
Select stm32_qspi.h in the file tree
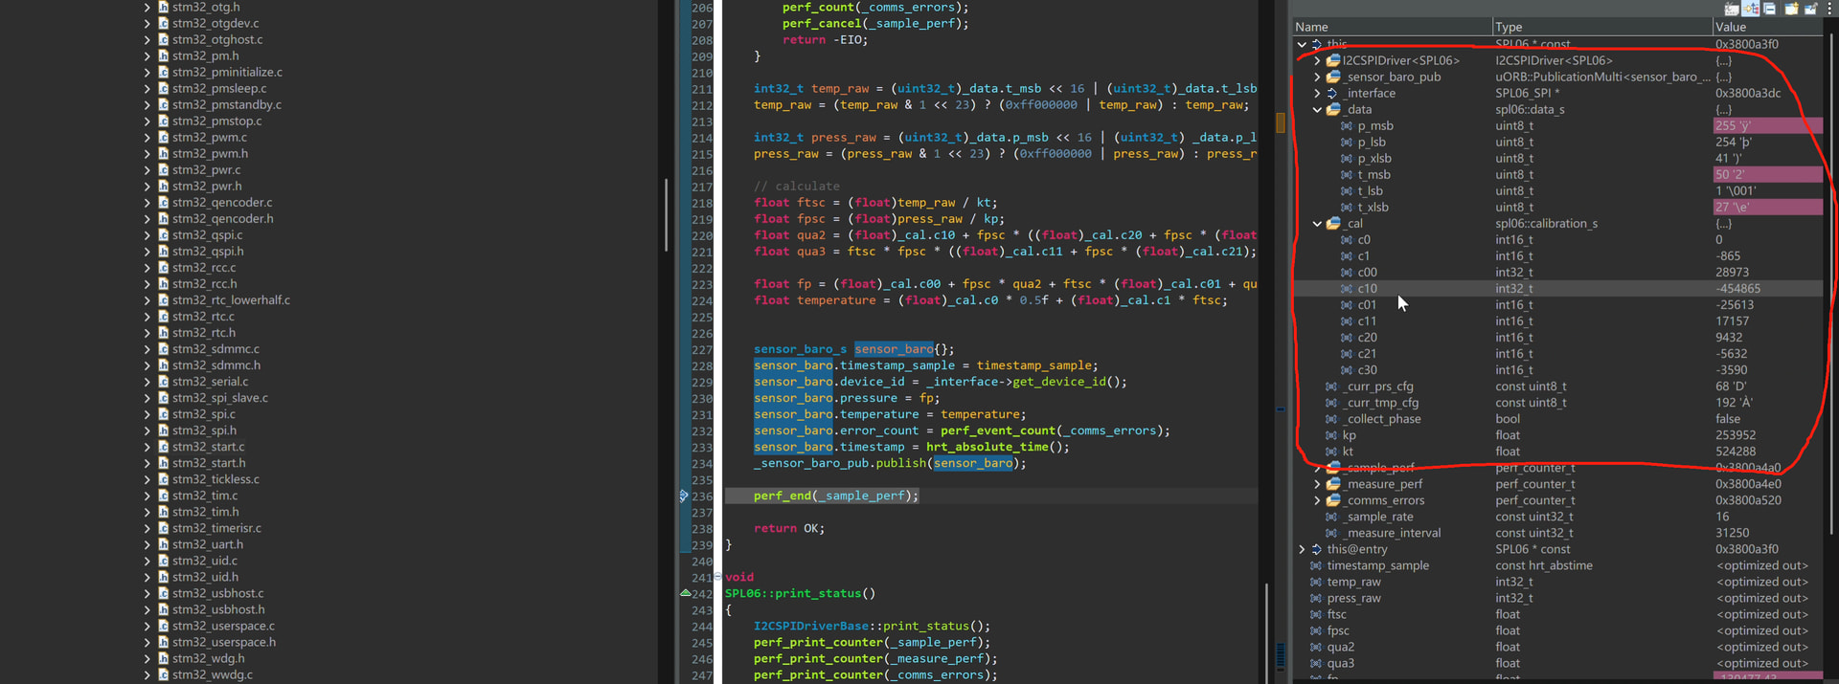pyautogui.click(x=208, y=252)
